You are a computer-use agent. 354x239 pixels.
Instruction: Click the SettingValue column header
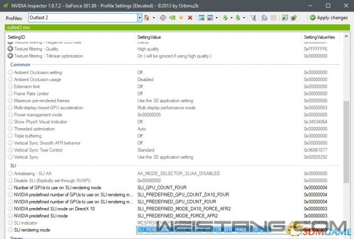[149, 37]
